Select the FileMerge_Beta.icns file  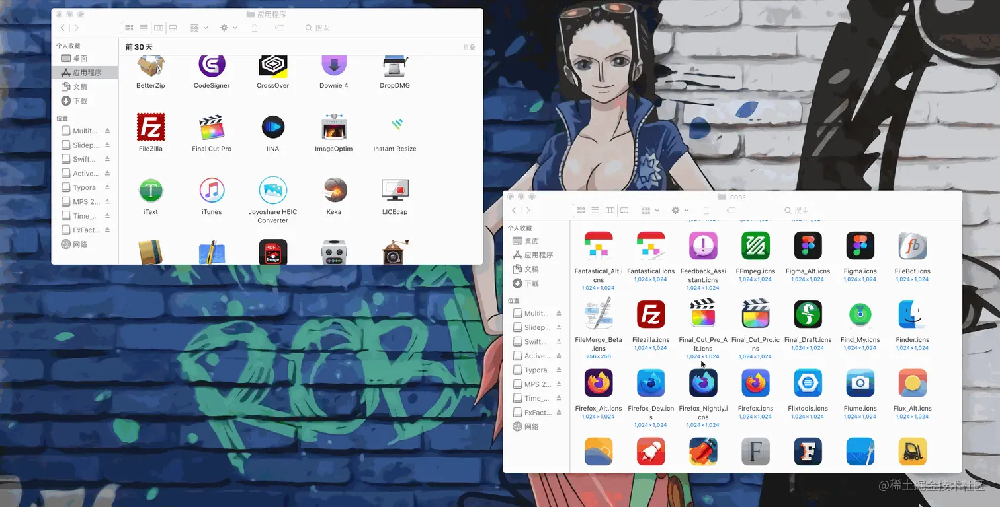coord(599,314)
